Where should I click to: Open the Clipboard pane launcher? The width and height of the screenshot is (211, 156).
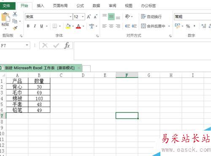click(x=21, y=36)
